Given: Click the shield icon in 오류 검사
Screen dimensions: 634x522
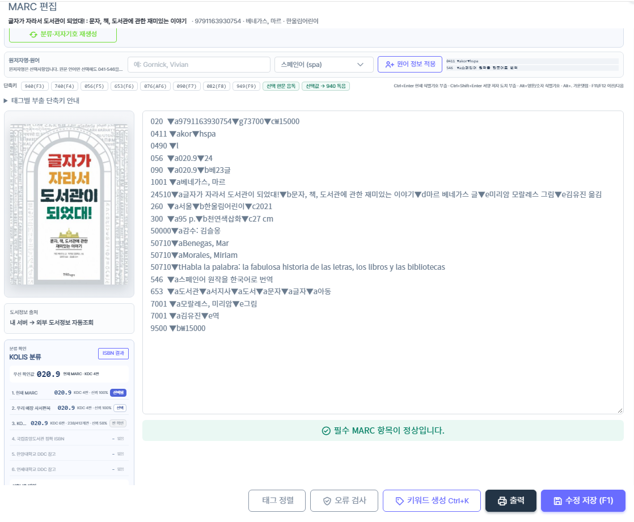Looking at the screenshot, I should pyautogui.click(x=327, y=501).
